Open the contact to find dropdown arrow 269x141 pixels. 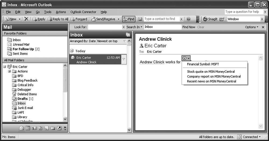coord(181,19)
